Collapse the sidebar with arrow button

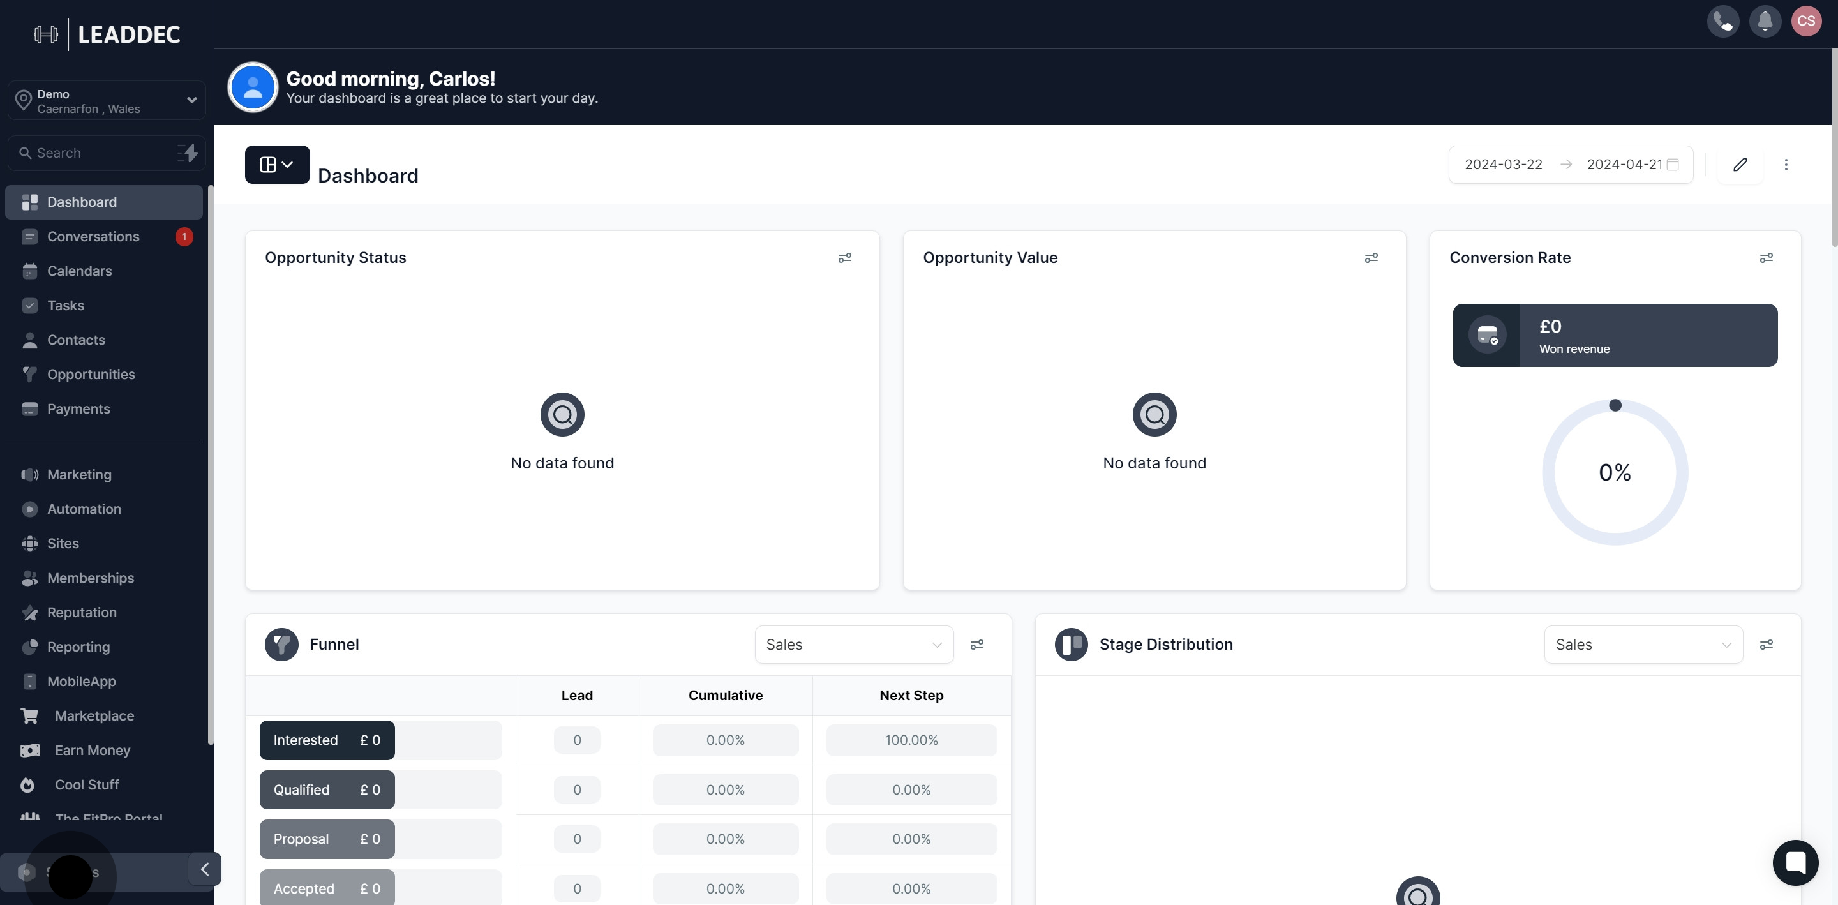[x=205, y=869]
